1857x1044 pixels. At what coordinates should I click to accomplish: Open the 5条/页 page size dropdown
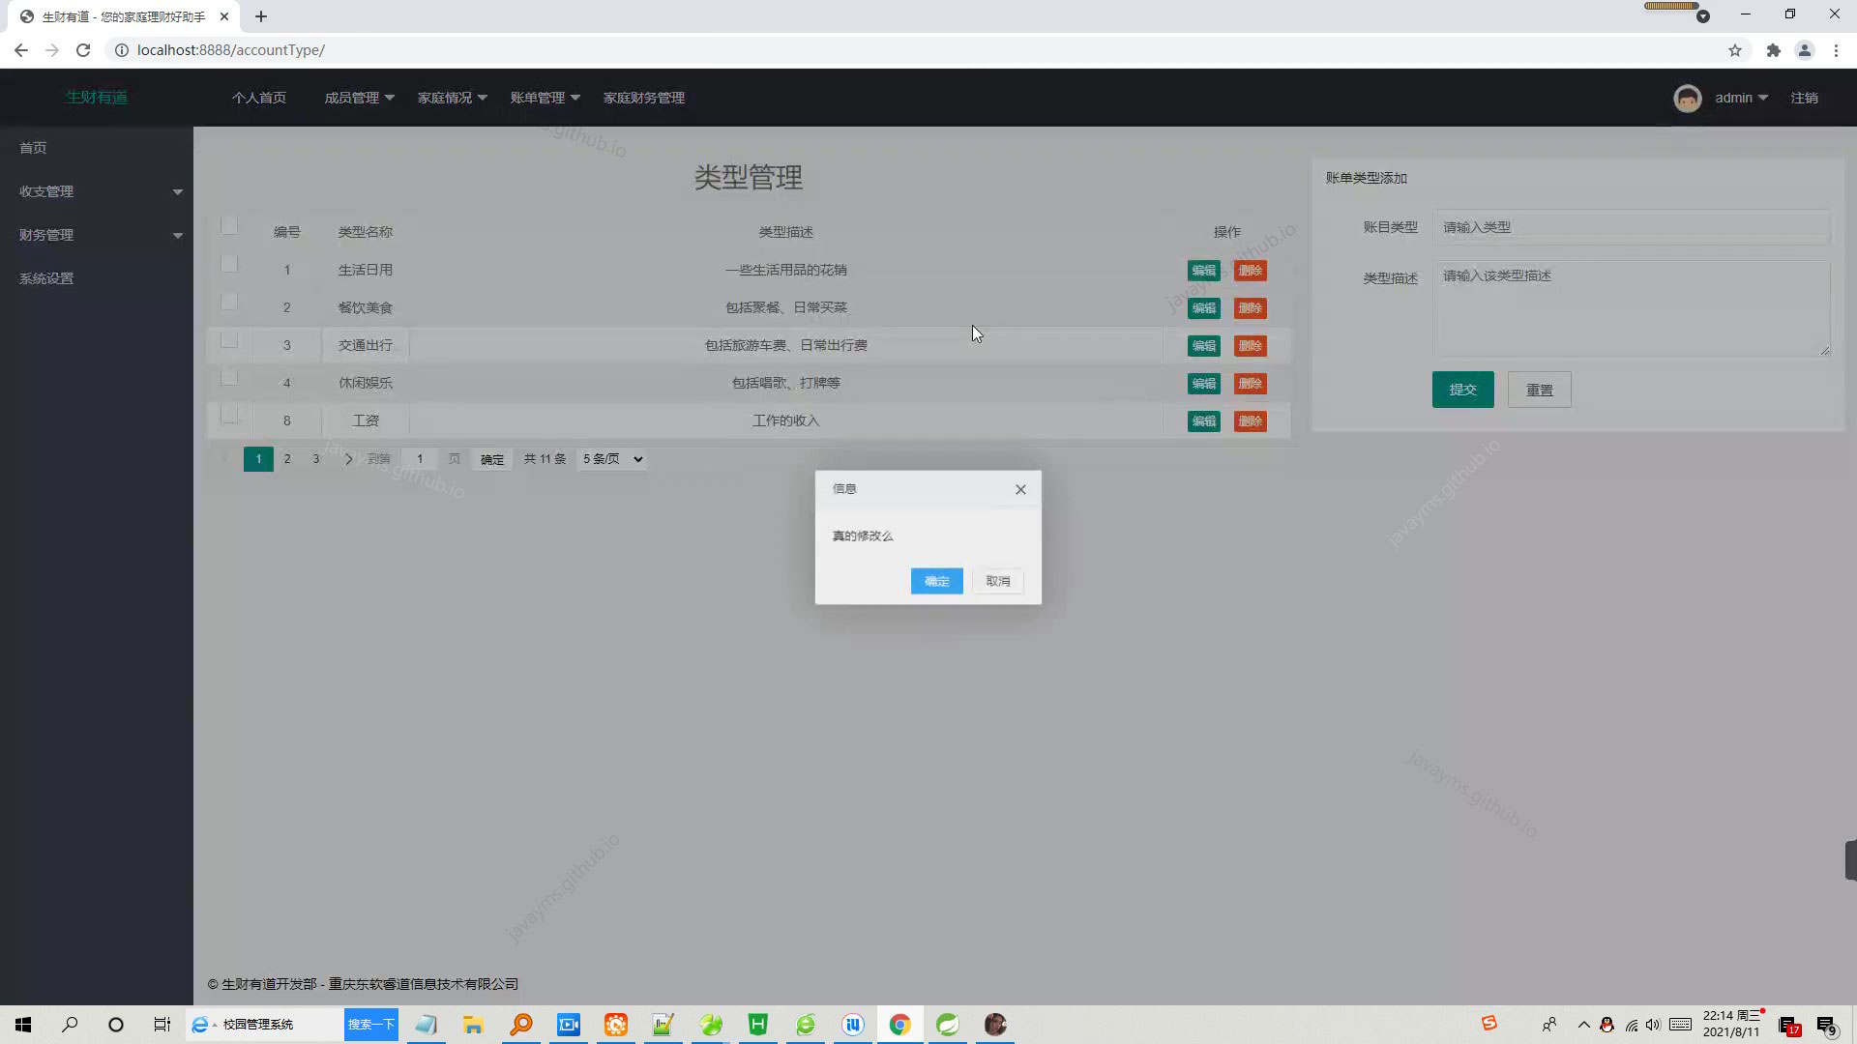click(x=612, y=459)
